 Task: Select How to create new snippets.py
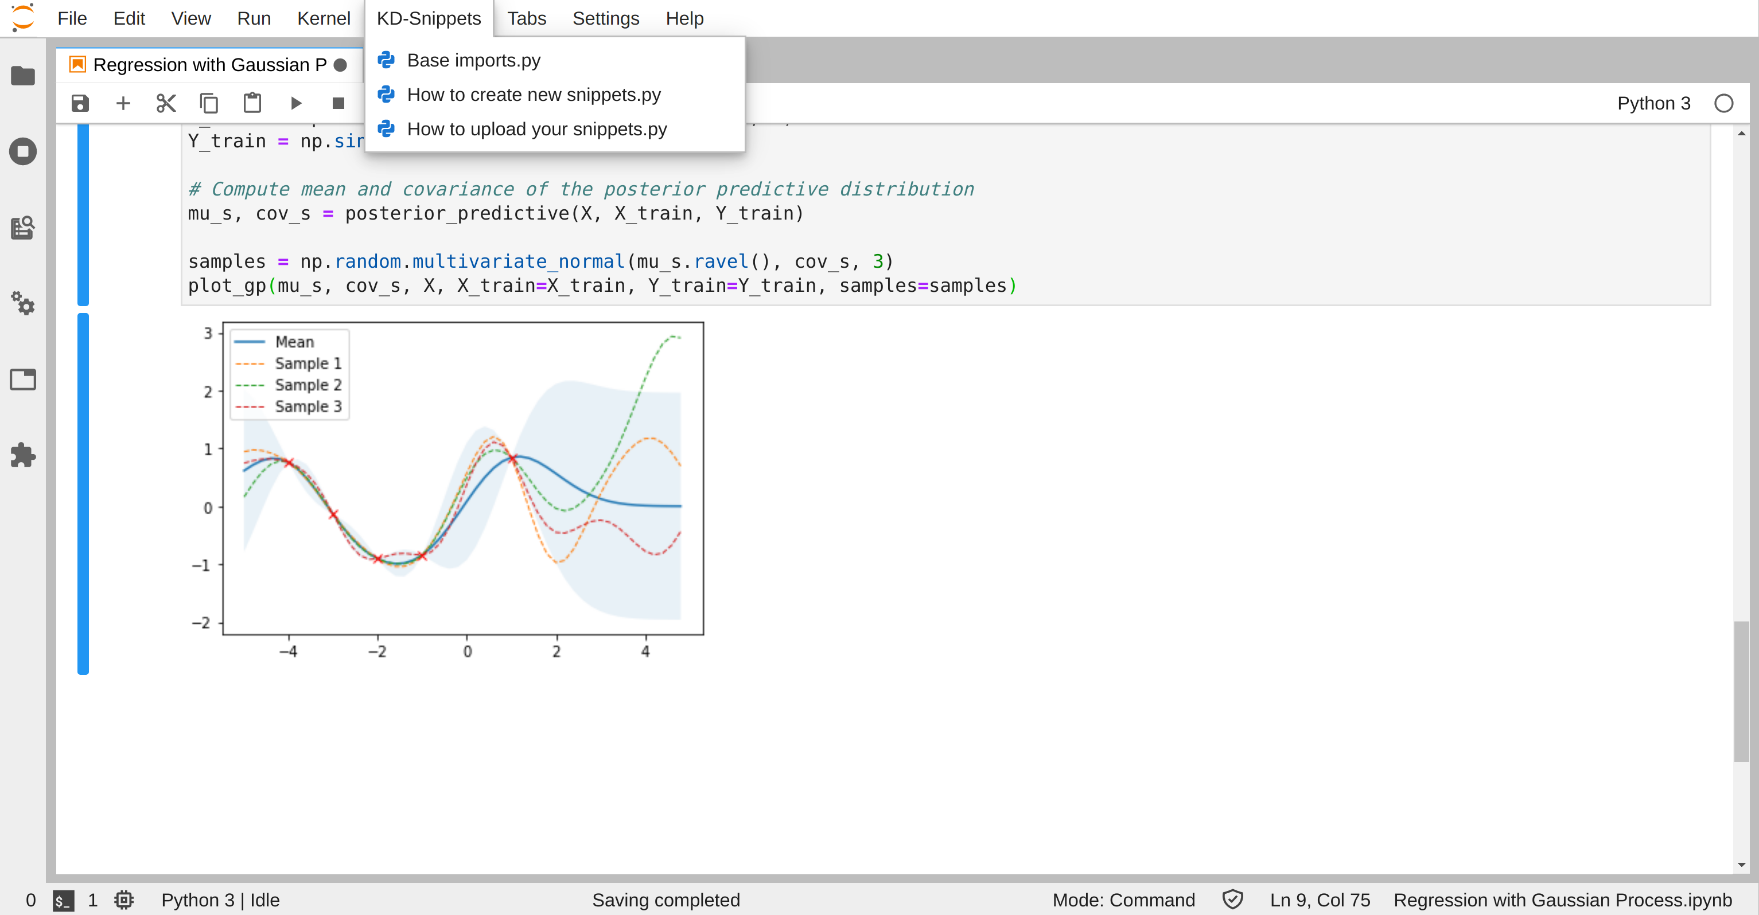(x=554, y=95)
